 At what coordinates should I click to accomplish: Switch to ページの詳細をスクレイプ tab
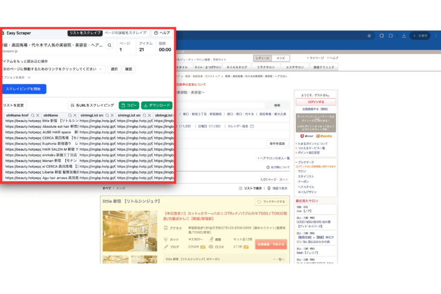pyautogui.click(x=126, y=33)
